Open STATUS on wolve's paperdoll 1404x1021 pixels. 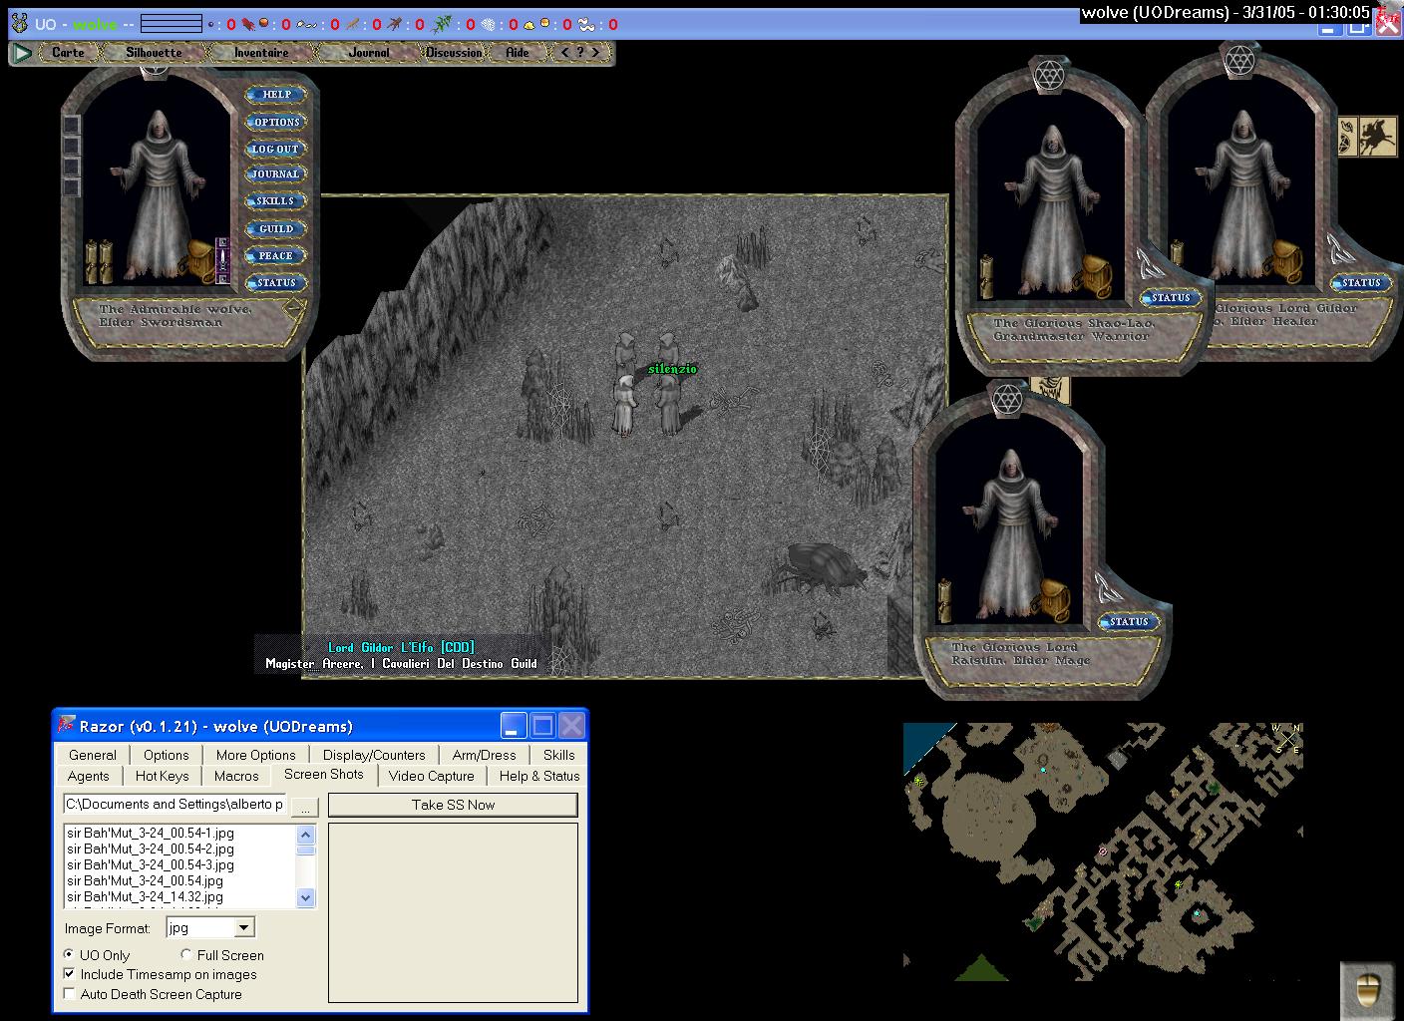coord(276,283)
